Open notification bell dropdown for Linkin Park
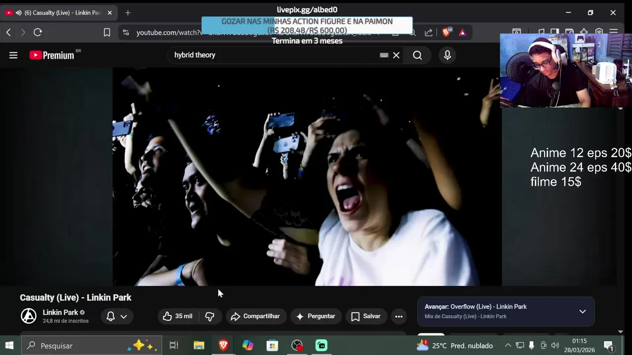 [117, 317]
